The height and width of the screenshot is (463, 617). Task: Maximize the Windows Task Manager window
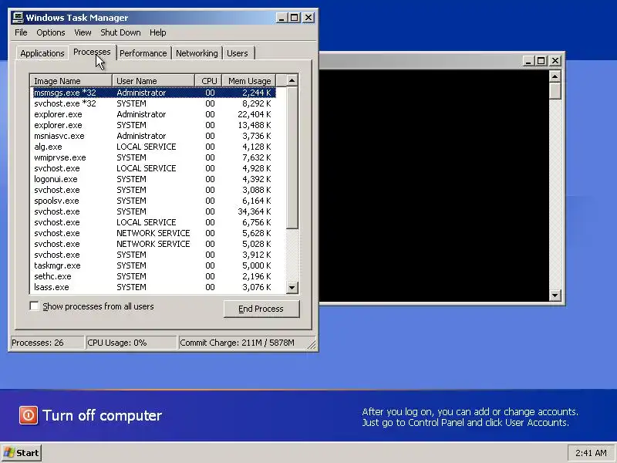click(295, 18)
